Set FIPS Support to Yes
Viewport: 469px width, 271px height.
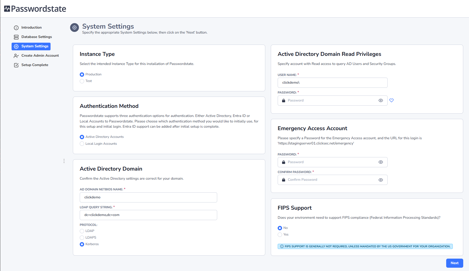[x=280, y=235]
